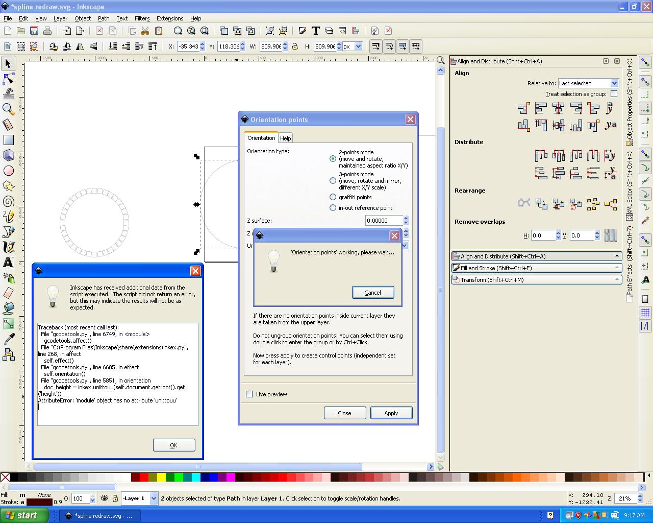Choose the Pencil freehand tool
This screenshot has width=653, height=523.
8,217
